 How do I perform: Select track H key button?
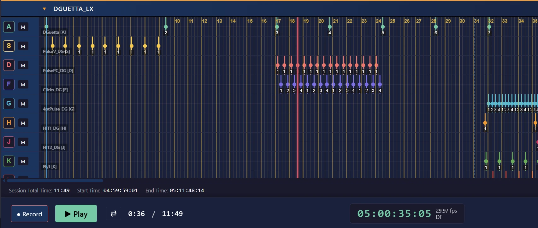point(9,123)
